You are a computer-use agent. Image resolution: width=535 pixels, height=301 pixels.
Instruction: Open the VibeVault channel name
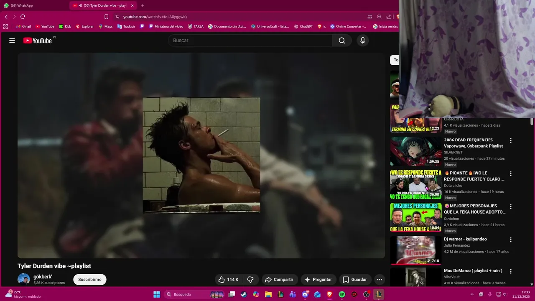click(x=452, y=277)
